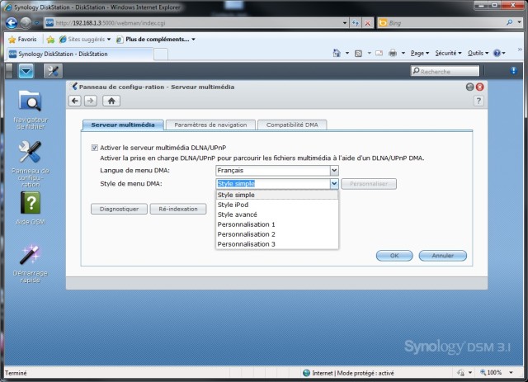Switch to Paramètres de navigation tab
Image resolution: width=528 pixels, height=382 pixels.
(210, 125)
